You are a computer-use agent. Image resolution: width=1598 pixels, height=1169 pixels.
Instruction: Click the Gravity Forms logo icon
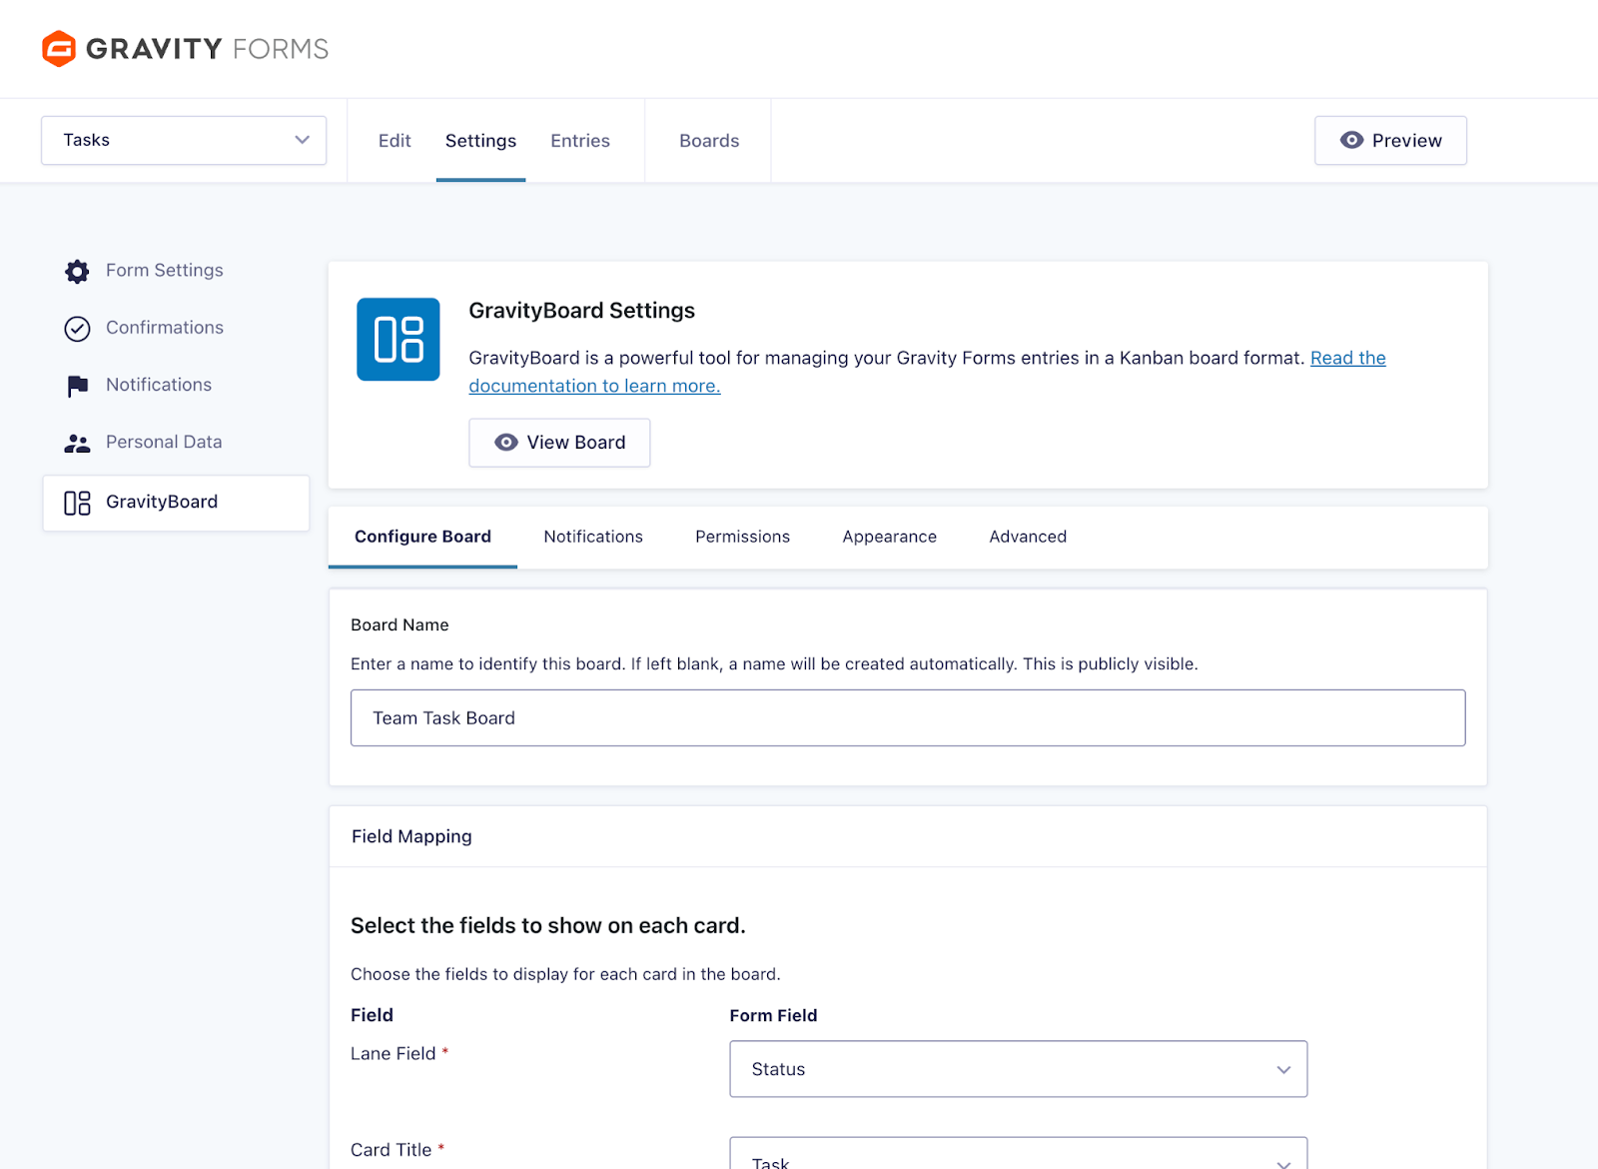59,49
